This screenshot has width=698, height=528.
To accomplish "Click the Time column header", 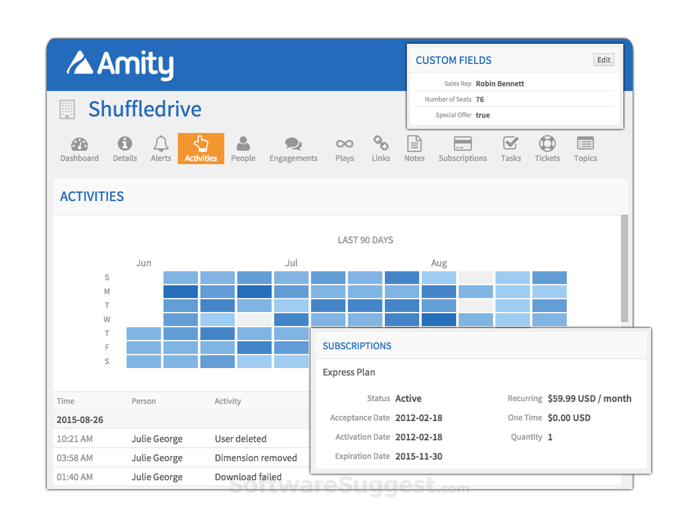I will coord(65,401).
